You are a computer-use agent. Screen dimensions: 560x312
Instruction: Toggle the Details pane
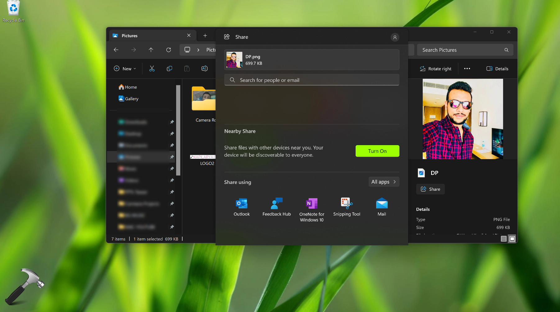[497, 69]
